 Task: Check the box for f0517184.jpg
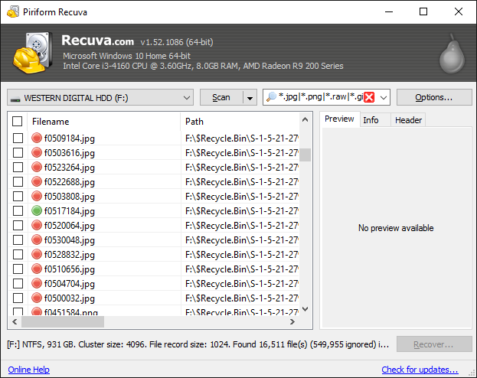click(x=18, y=210)
